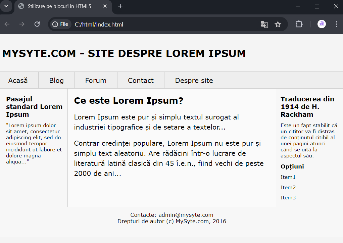Go to Despre site navigation item

(194, 81)
